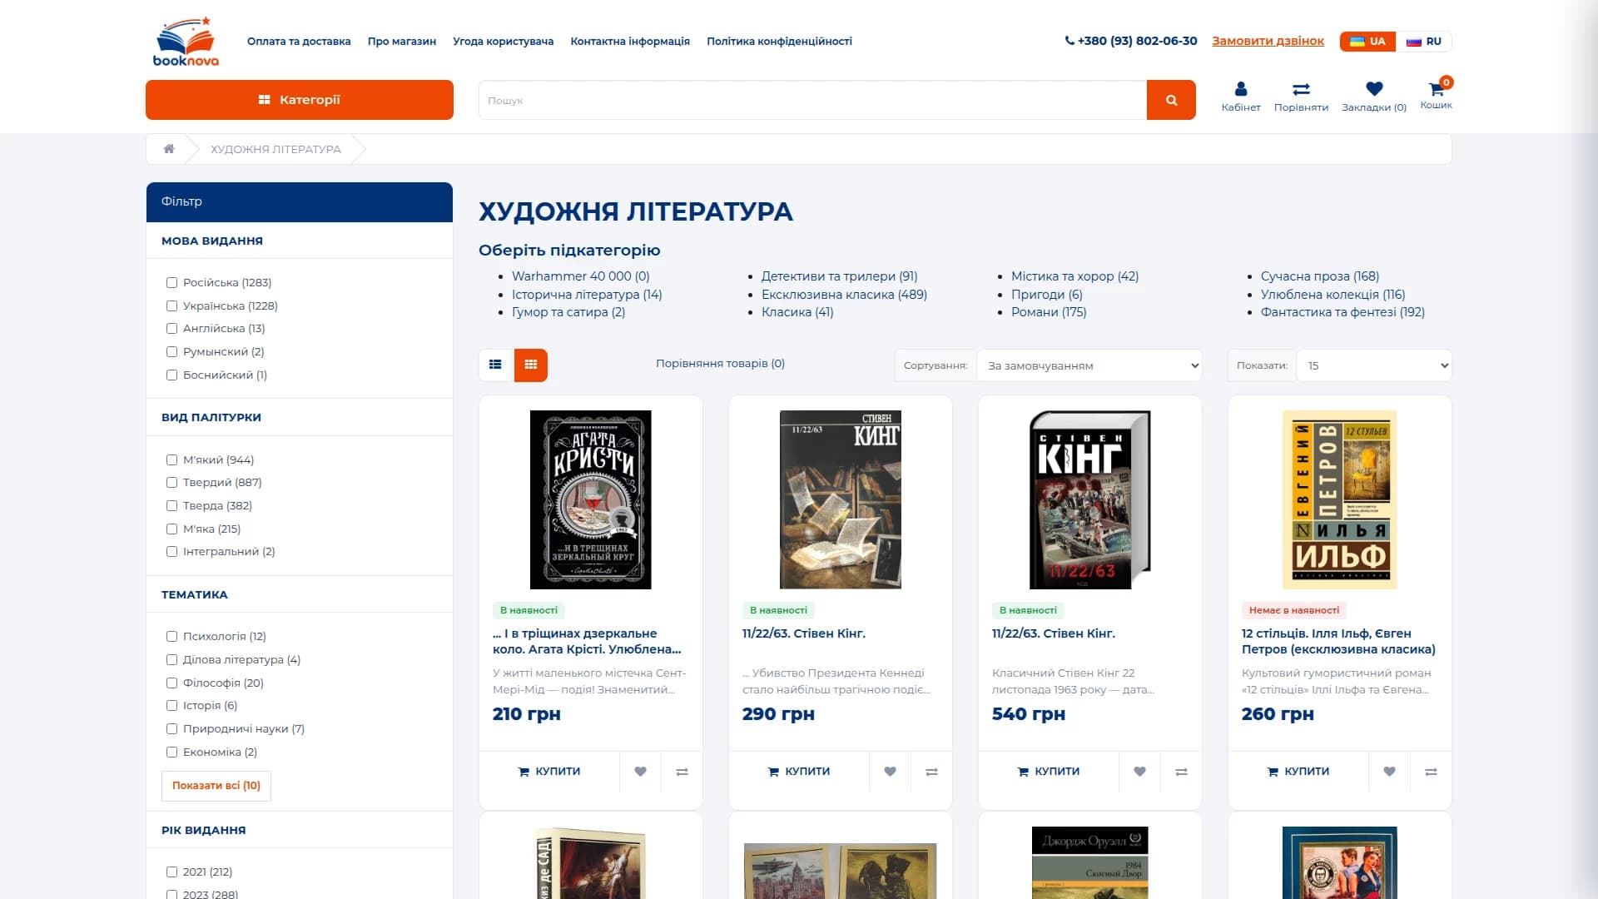Open the Закладки heart icon
1598x899 pixels.
(1374, 97)
